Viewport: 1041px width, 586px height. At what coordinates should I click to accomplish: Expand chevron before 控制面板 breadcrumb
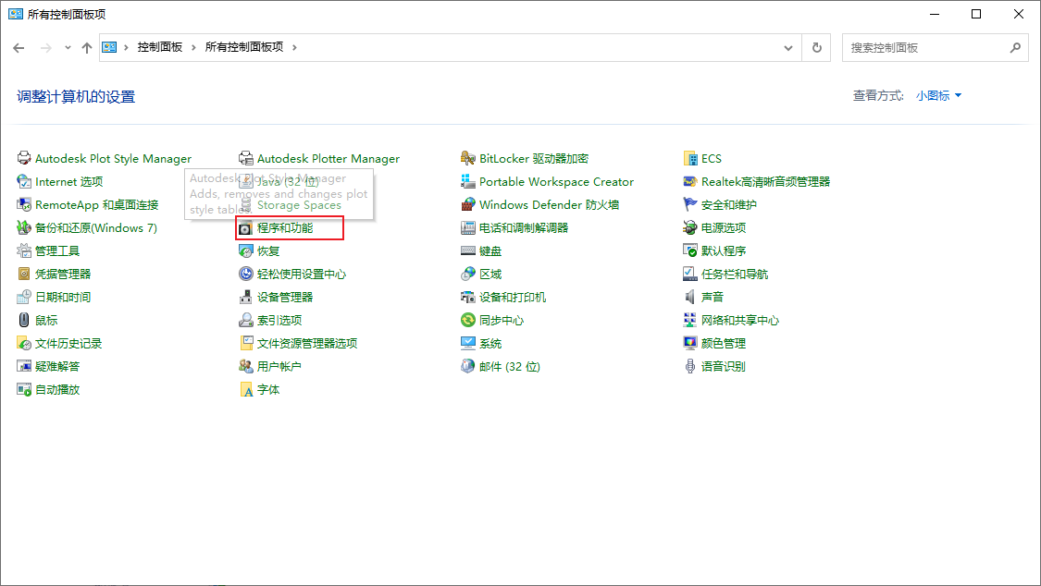point(126,48)
